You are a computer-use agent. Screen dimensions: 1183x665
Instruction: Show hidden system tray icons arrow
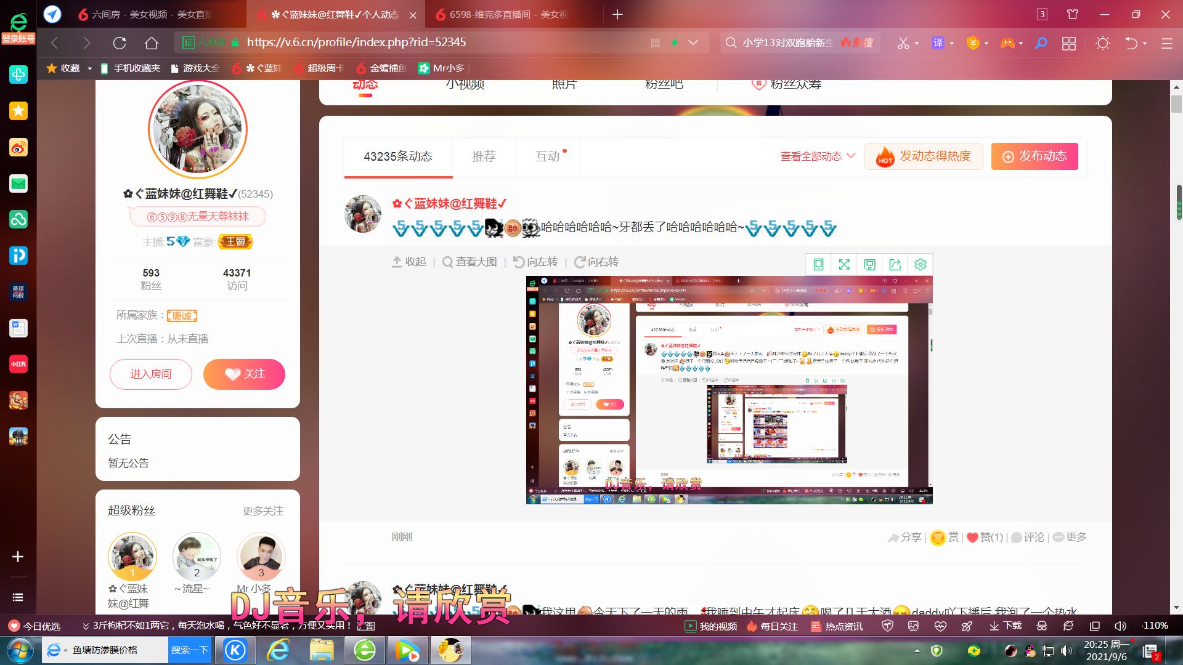tap(917, 651)
